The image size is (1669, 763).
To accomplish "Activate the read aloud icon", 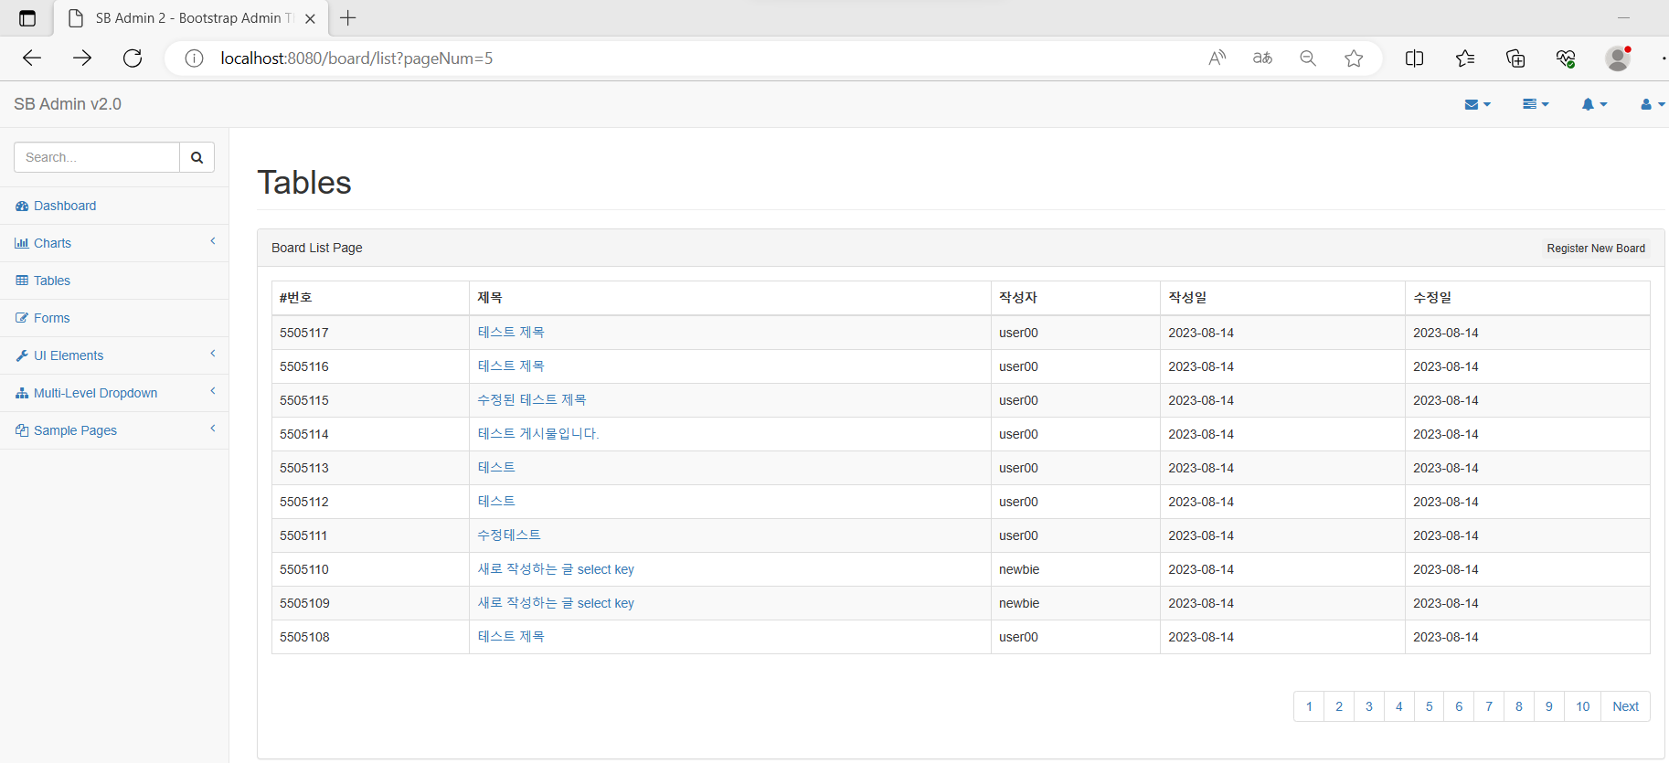I will 1217,58.
